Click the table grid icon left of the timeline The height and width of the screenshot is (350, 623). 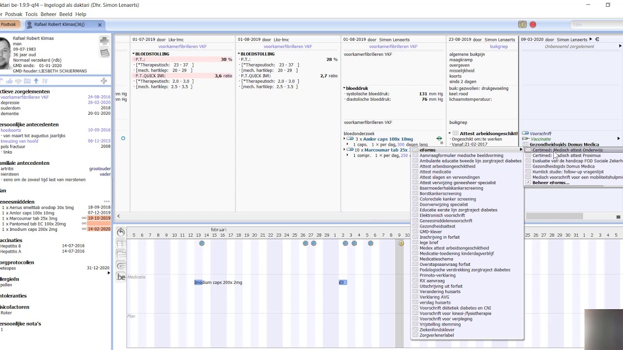(x=121, y=244)
